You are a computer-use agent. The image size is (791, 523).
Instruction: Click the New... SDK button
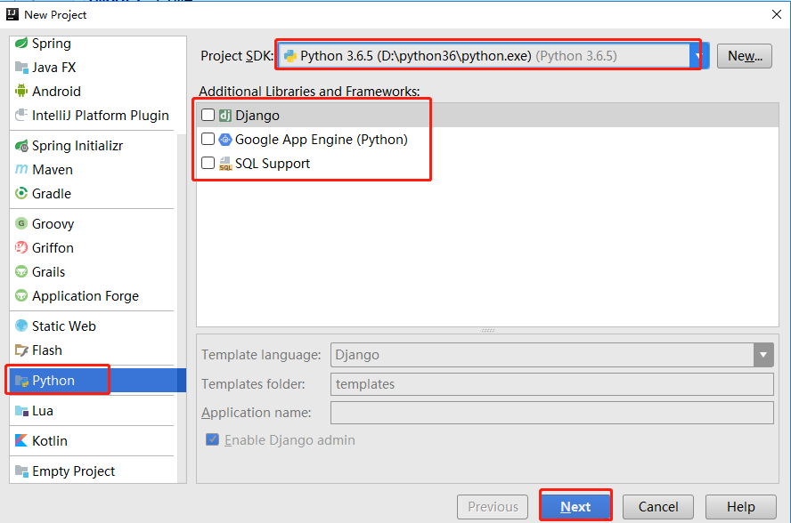tap(744, 56)
